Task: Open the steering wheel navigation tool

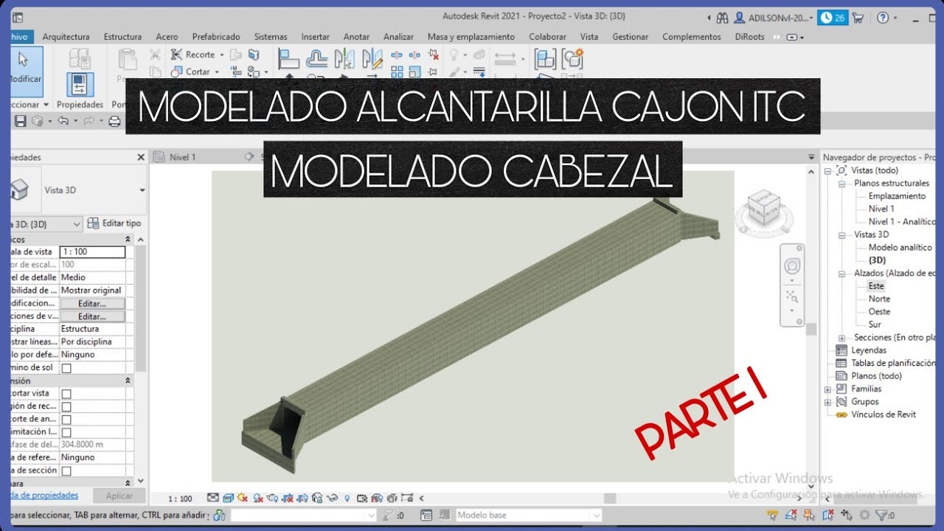Action: [x=792, y=266]
